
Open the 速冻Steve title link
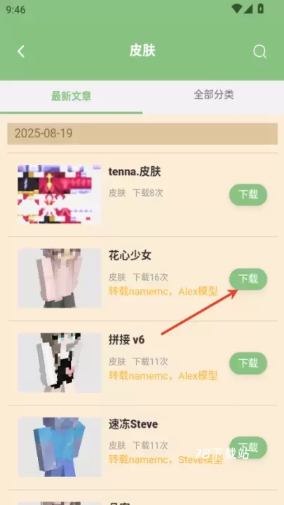(x=133, y=424)
